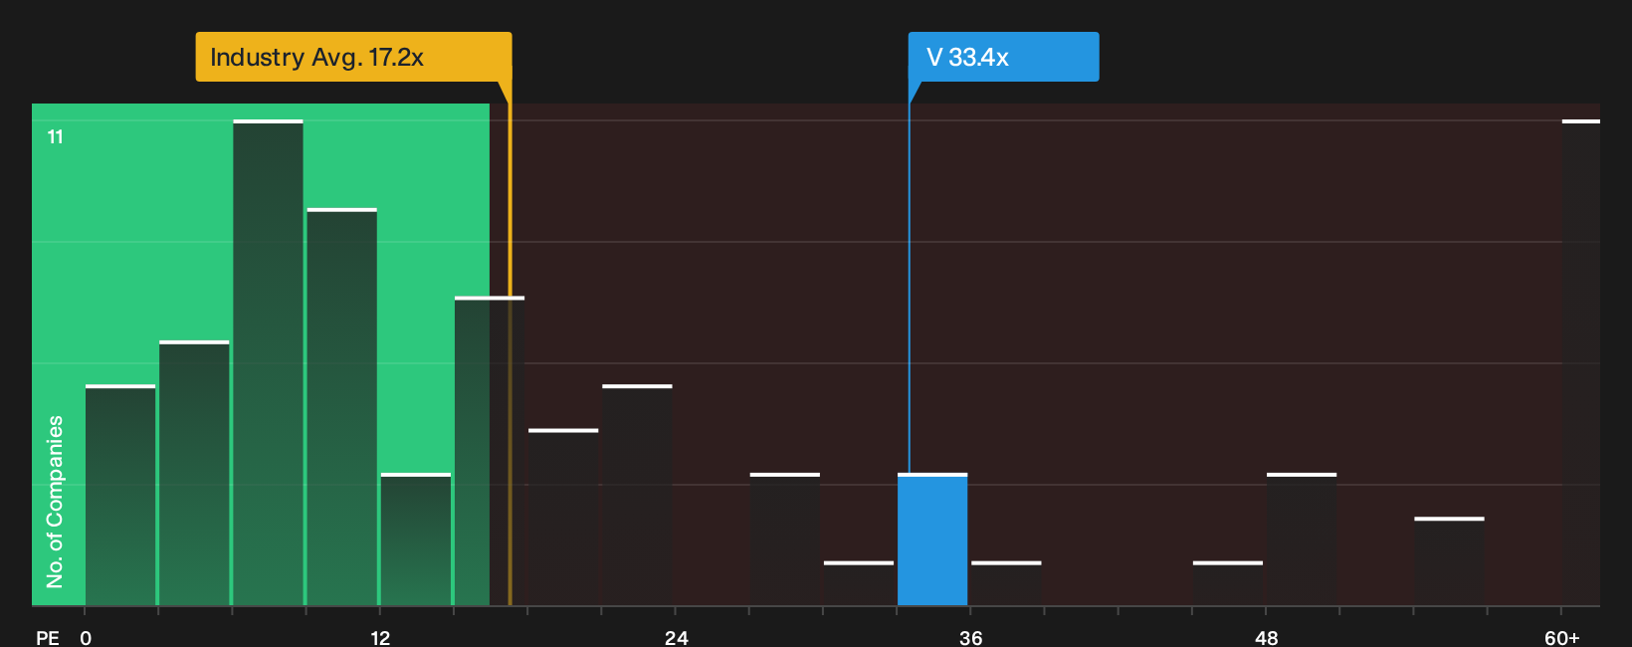The height and width of the screenshot is (647, 1632).
Task: Click the '24' axis label
Action: tap(677, 637)
